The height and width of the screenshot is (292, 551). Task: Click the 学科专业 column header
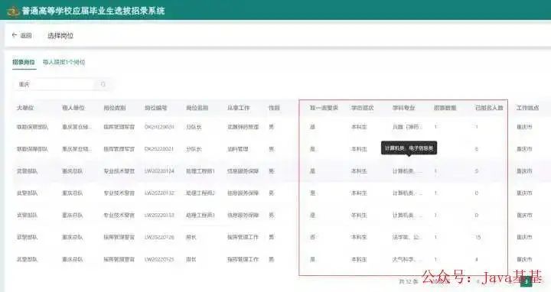(404, 108)
